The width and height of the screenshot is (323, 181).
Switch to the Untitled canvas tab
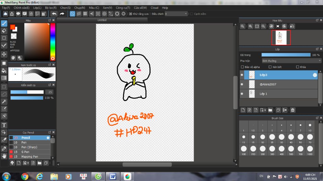[x=102, y=20]
